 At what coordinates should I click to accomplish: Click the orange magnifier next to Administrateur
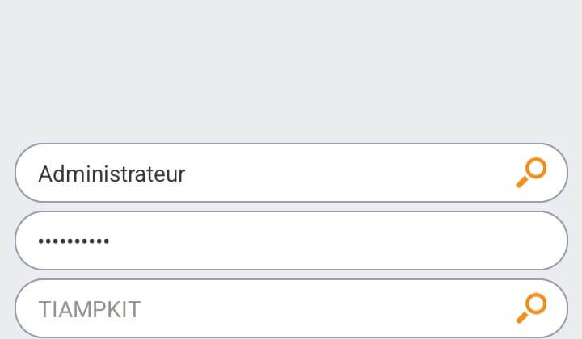[x=531, y=173]
